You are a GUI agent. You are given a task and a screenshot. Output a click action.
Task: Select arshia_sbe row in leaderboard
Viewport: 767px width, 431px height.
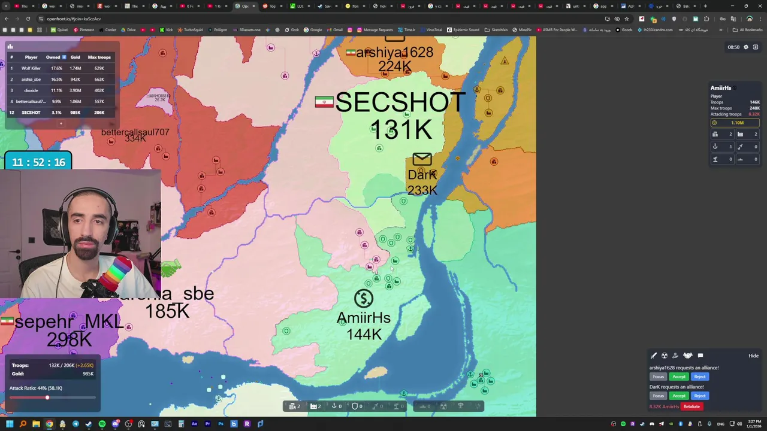point(61,79)
